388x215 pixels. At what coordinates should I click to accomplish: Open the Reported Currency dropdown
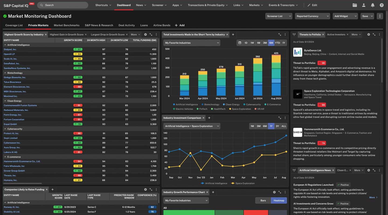[x=312, y=16]
